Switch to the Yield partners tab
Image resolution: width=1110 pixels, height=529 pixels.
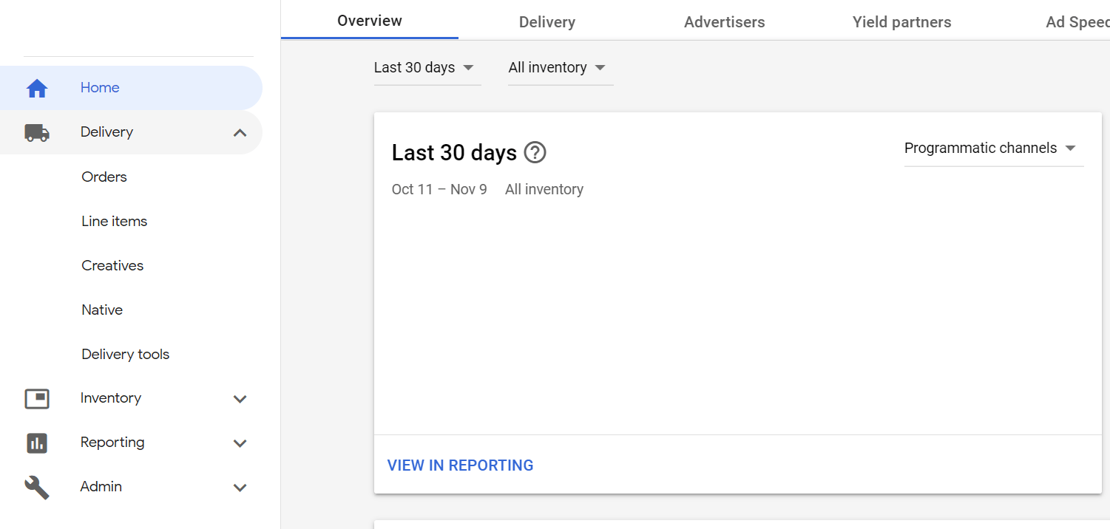(x=901, y=22)
